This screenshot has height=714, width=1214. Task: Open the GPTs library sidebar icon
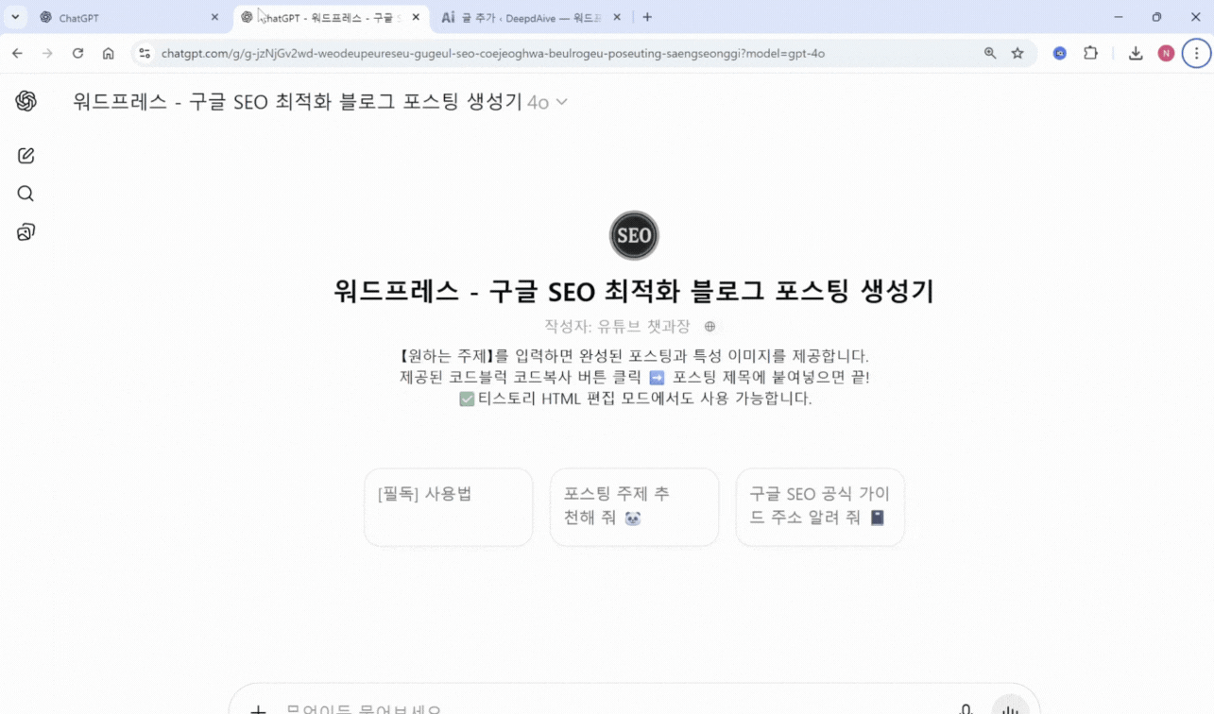pos(26,232)
